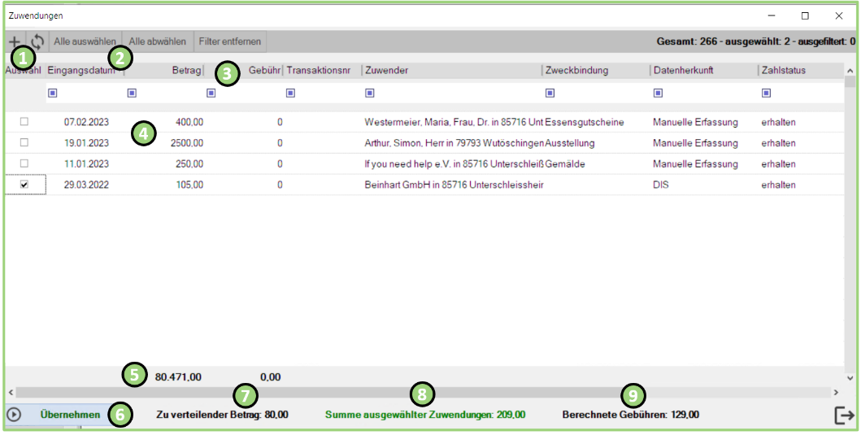Screen dimensions: 861x435
Task: Open filter under Datenherkunft column
Action: [658, 94]
